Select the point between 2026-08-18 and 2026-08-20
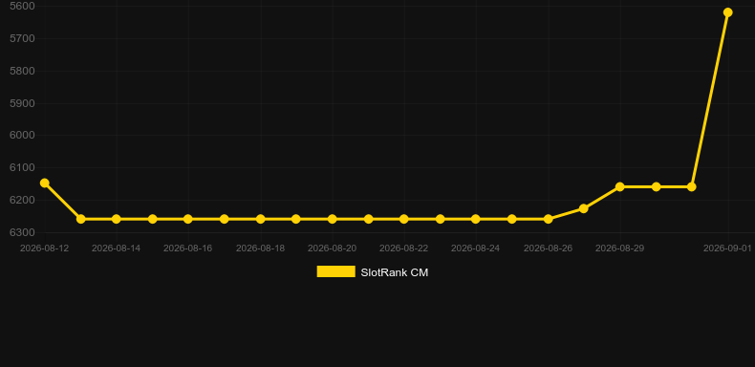This screenshot has width=755, height=367. coord(296,219)
